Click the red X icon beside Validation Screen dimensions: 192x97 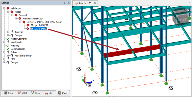(x=8, y=8)
